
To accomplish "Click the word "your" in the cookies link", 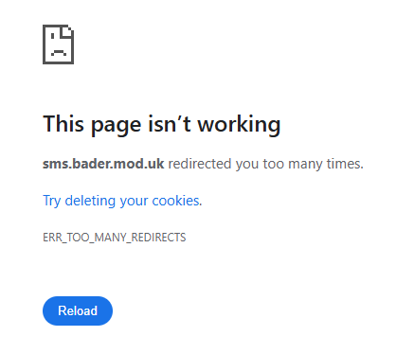I will (x=134, y=202).
